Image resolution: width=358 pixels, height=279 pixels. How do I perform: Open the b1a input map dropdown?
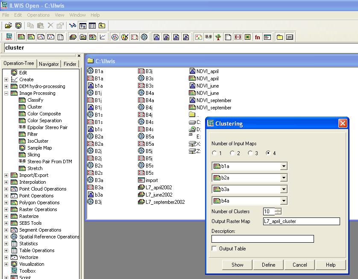coord(284,166)
